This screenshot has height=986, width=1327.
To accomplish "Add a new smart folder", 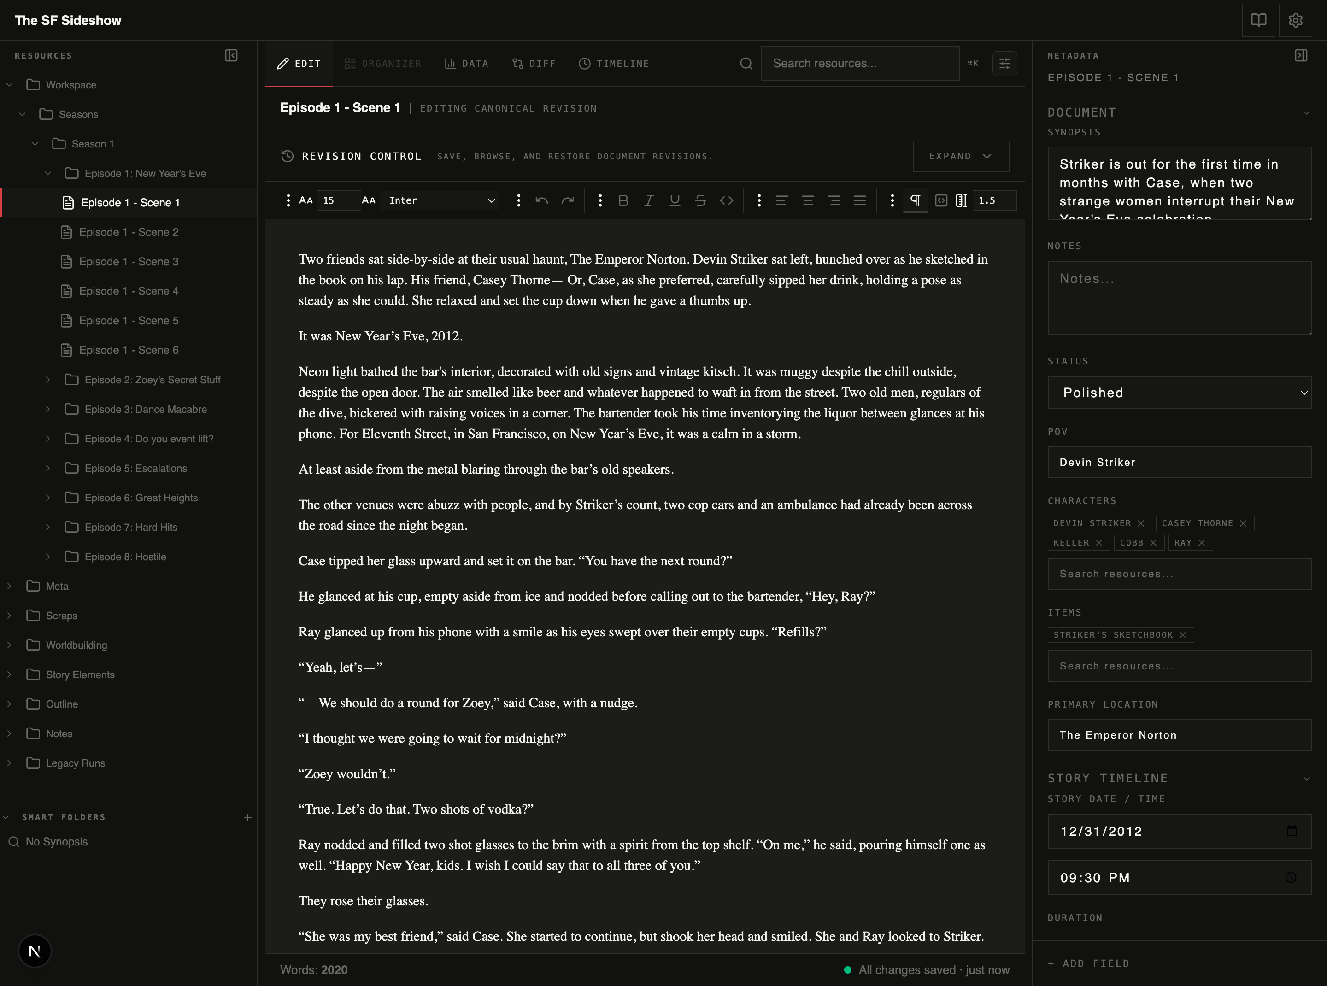I will (x=248, y=817).
